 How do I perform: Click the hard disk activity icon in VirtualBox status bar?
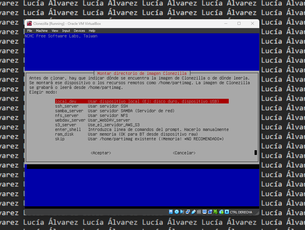pos(171,212)
